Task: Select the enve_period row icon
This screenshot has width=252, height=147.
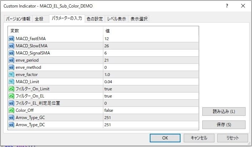Action: [12, 60]
